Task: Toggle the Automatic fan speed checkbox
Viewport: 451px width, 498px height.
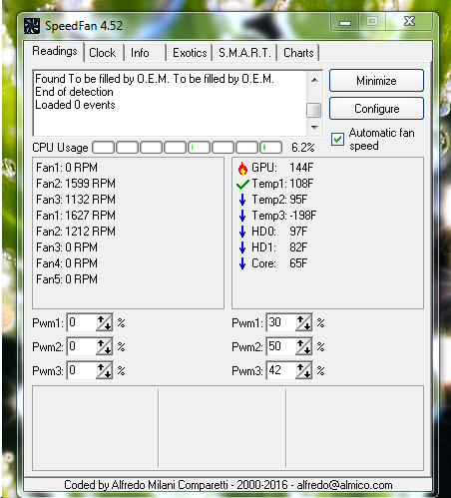Action: 337,139
